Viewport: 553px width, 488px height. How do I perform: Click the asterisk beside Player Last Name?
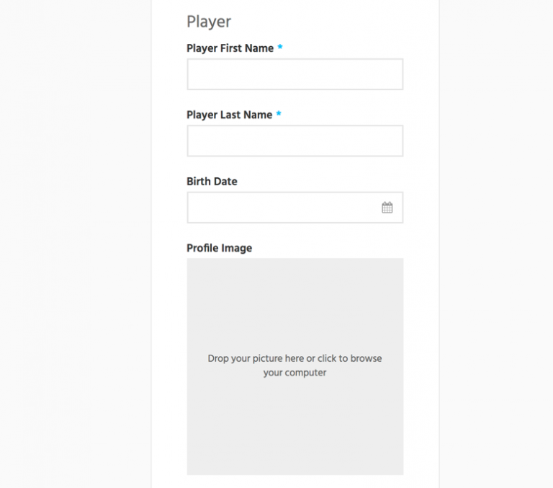(x=279, y=114)
